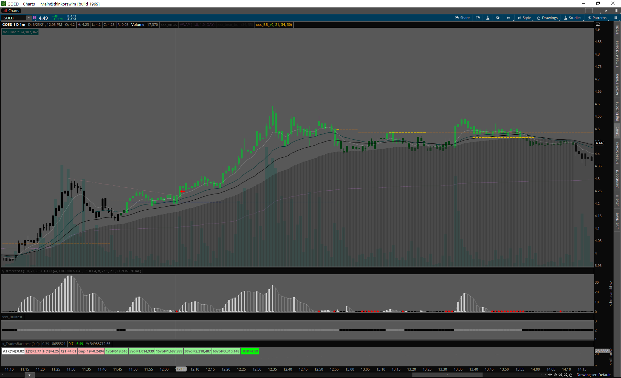Open the 1m timeframe dropdown

click(x=509, y=18)
